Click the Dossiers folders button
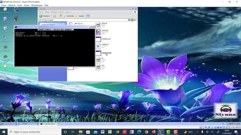Screen dimensions: 241x135 [80, 16]
